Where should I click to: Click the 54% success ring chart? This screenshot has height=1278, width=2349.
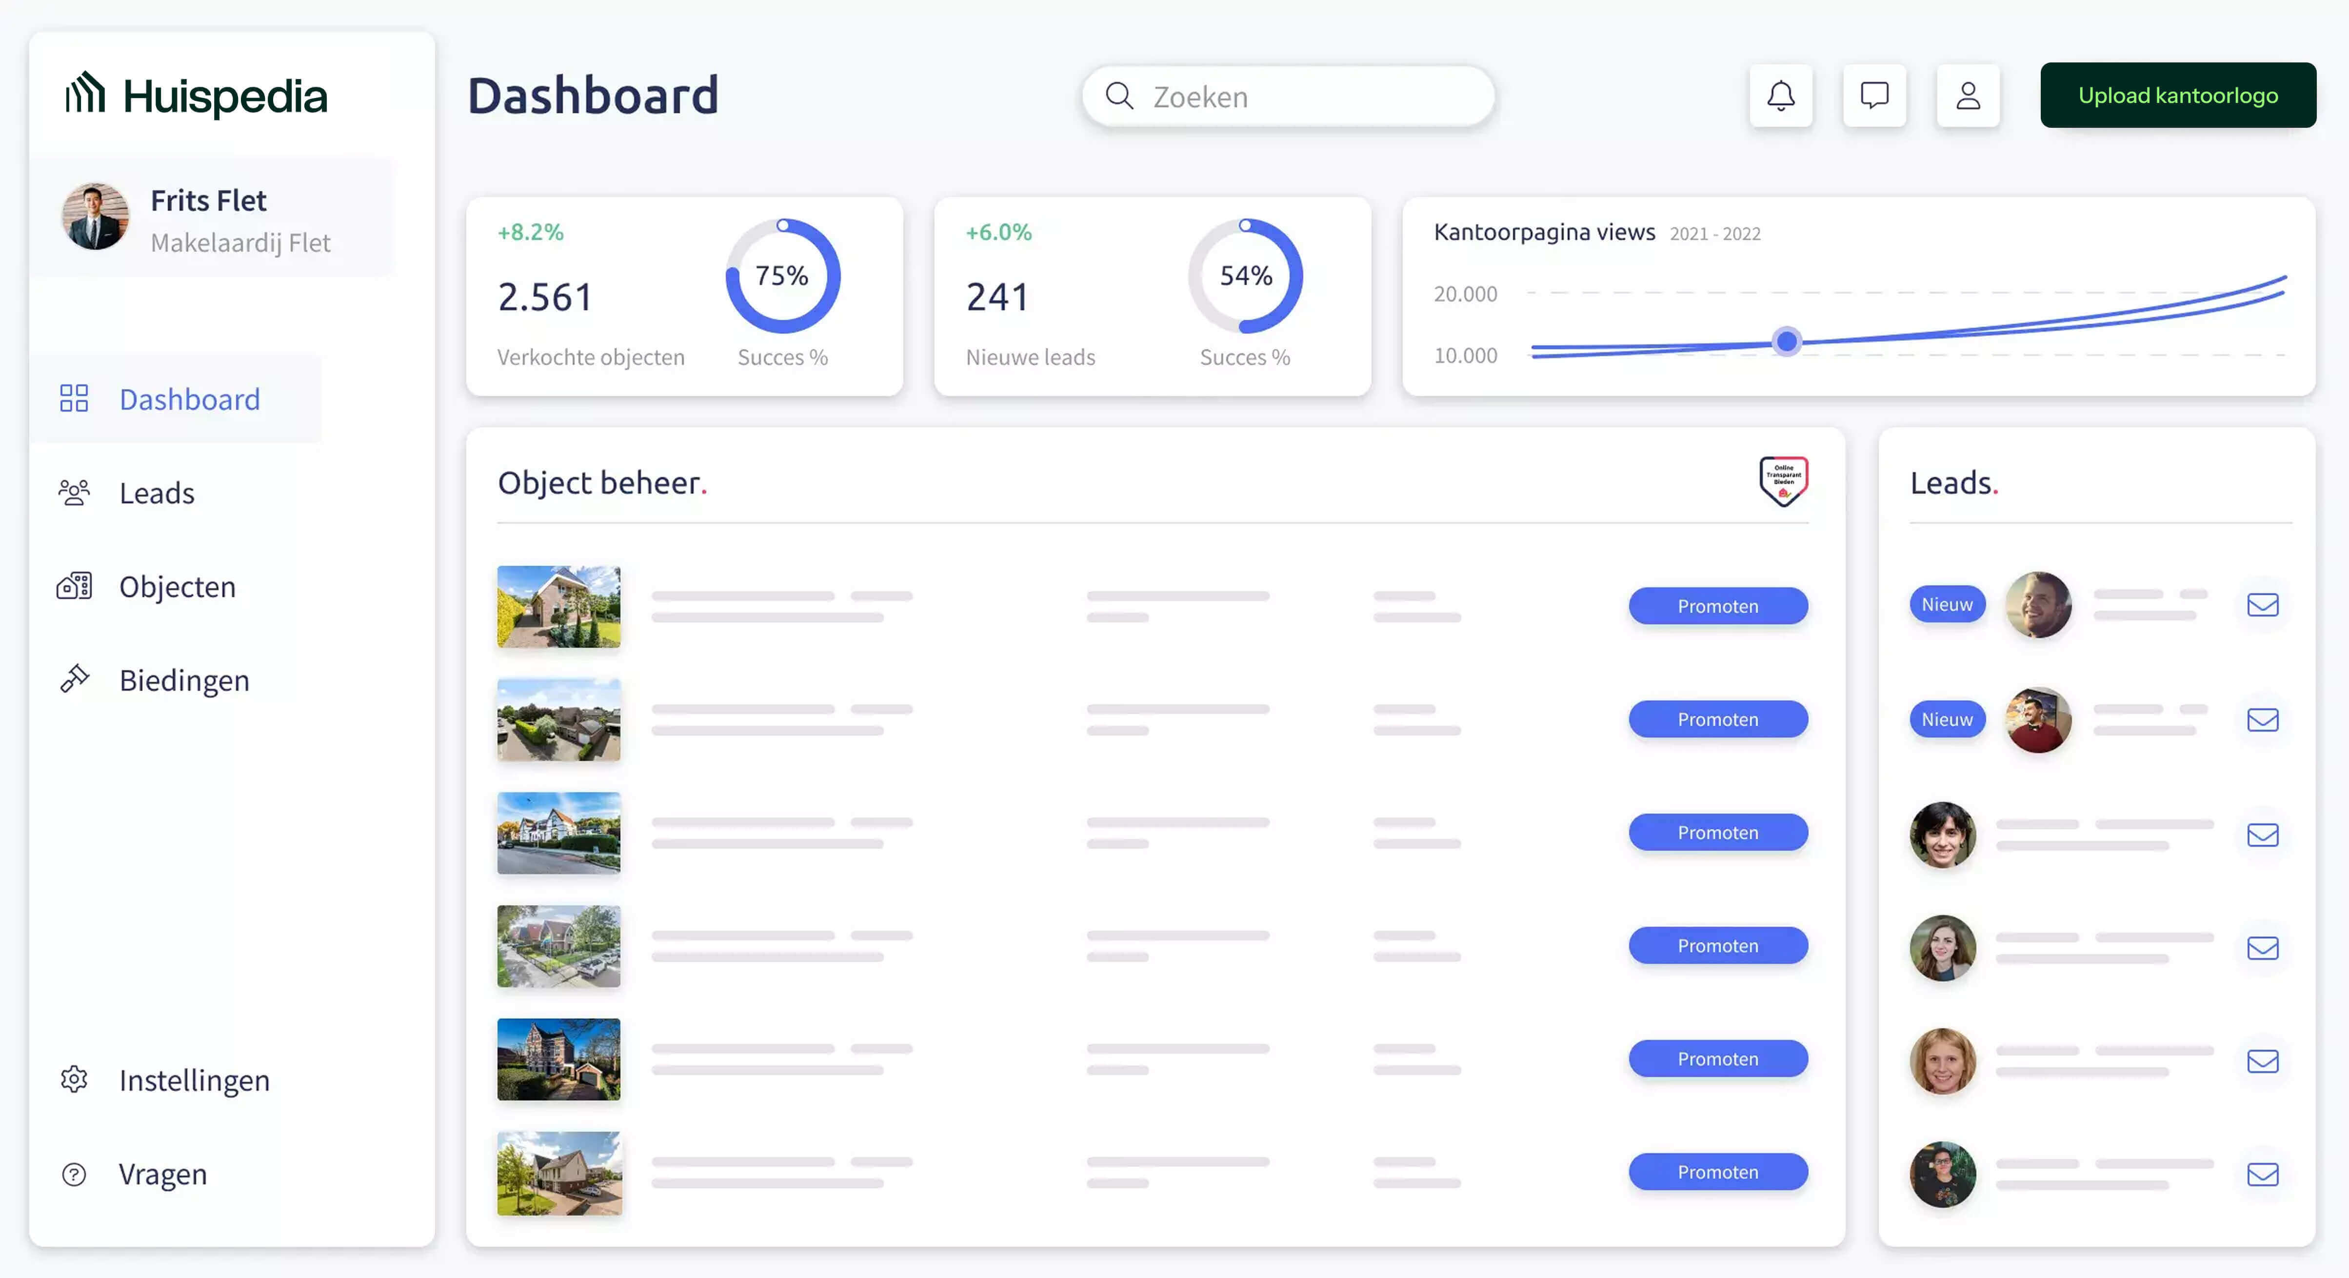(1246, 276)
